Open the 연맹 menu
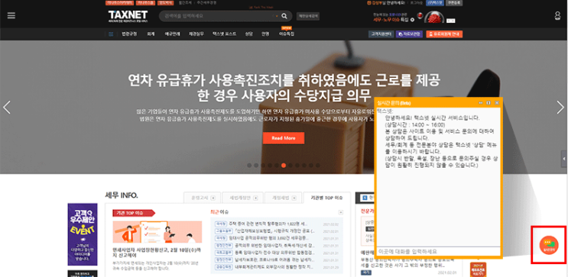The width and height of the screenshot is (568, 277). pos(265,34)
